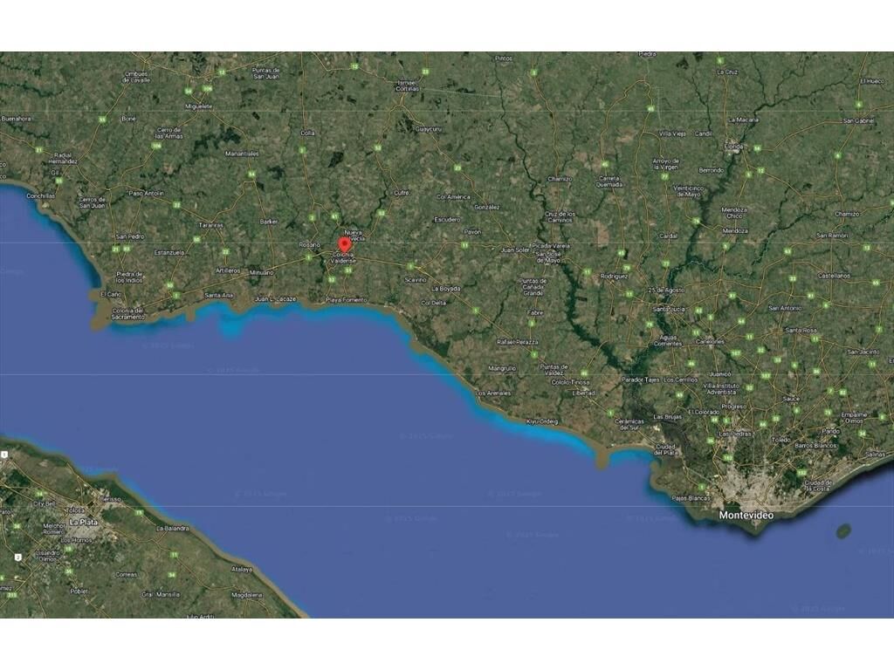Image resolution: width=894 pixels, height=670 pixels.
Task: Click the Florida town label
Action: tap(733, 147)
